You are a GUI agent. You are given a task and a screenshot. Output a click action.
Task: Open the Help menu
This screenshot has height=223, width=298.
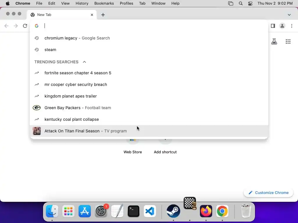pos(175,3)
